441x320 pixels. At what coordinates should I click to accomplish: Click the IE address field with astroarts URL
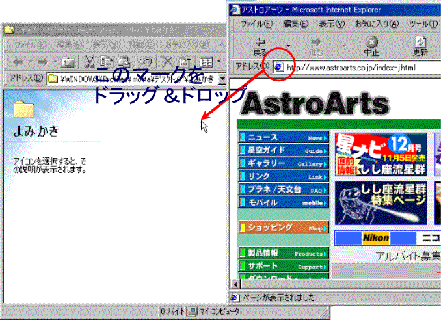pos(357,67)
